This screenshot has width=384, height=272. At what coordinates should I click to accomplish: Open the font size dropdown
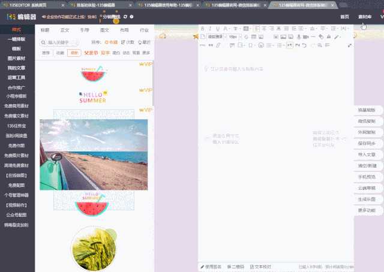pyautogui.click(x=235, y=37)
